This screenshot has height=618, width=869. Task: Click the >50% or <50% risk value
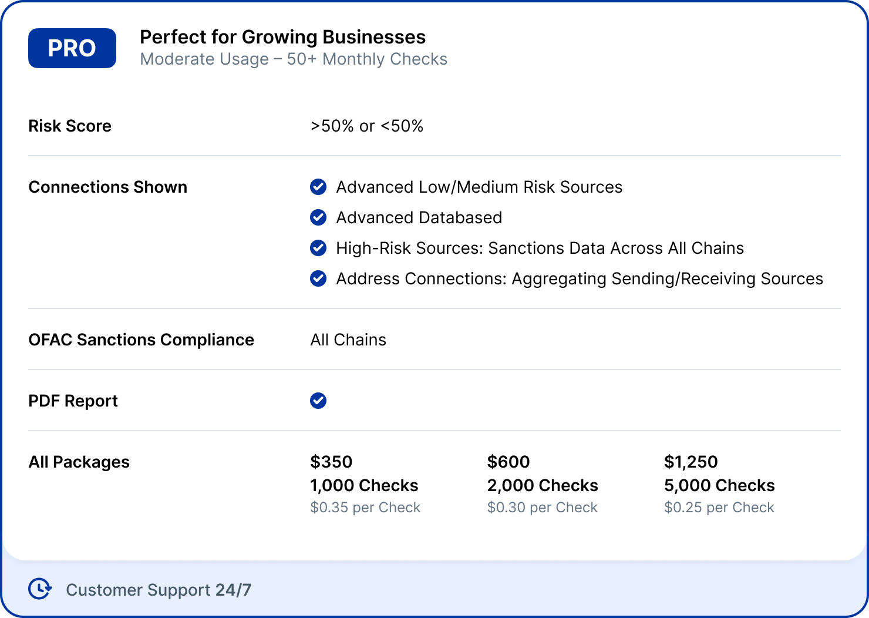367,126
